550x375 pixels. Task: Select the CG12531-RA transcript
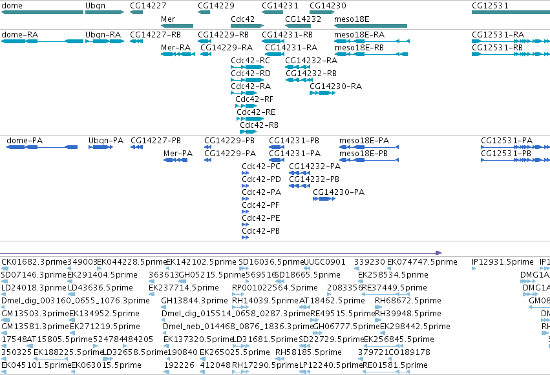(511, 41)
